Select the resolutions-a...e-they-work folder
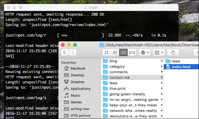199x119 pixels. [x=132, y=116]
